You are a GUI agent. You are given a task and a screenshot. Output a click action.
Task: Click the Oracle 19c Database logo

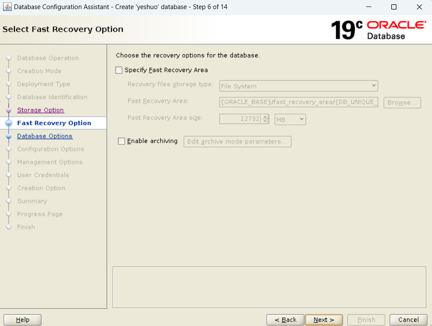tap(379, 30)
